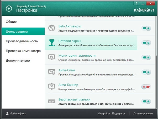Open Безопасные платежи settings link
The width and height of the screenshot is (158, 119).
pos(74,99)
